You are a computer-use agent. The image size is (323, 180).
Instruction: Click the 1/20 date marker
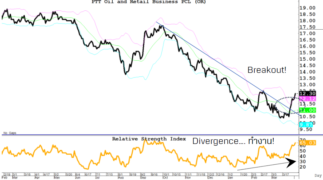click(244, 174)
